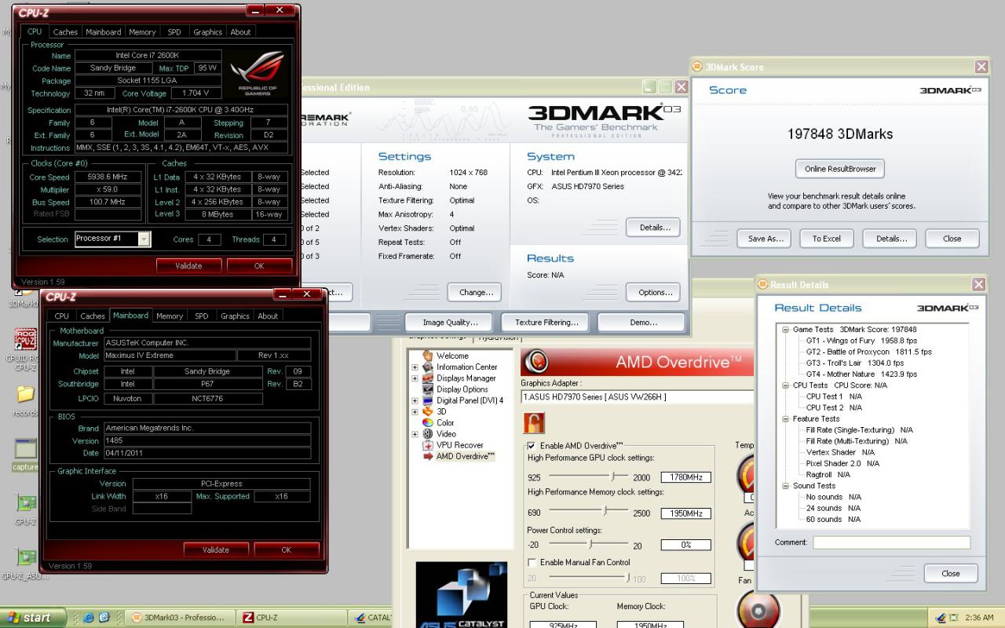Click the Comment field in Result Details
Screen dimensions: 1005x628
891,542
